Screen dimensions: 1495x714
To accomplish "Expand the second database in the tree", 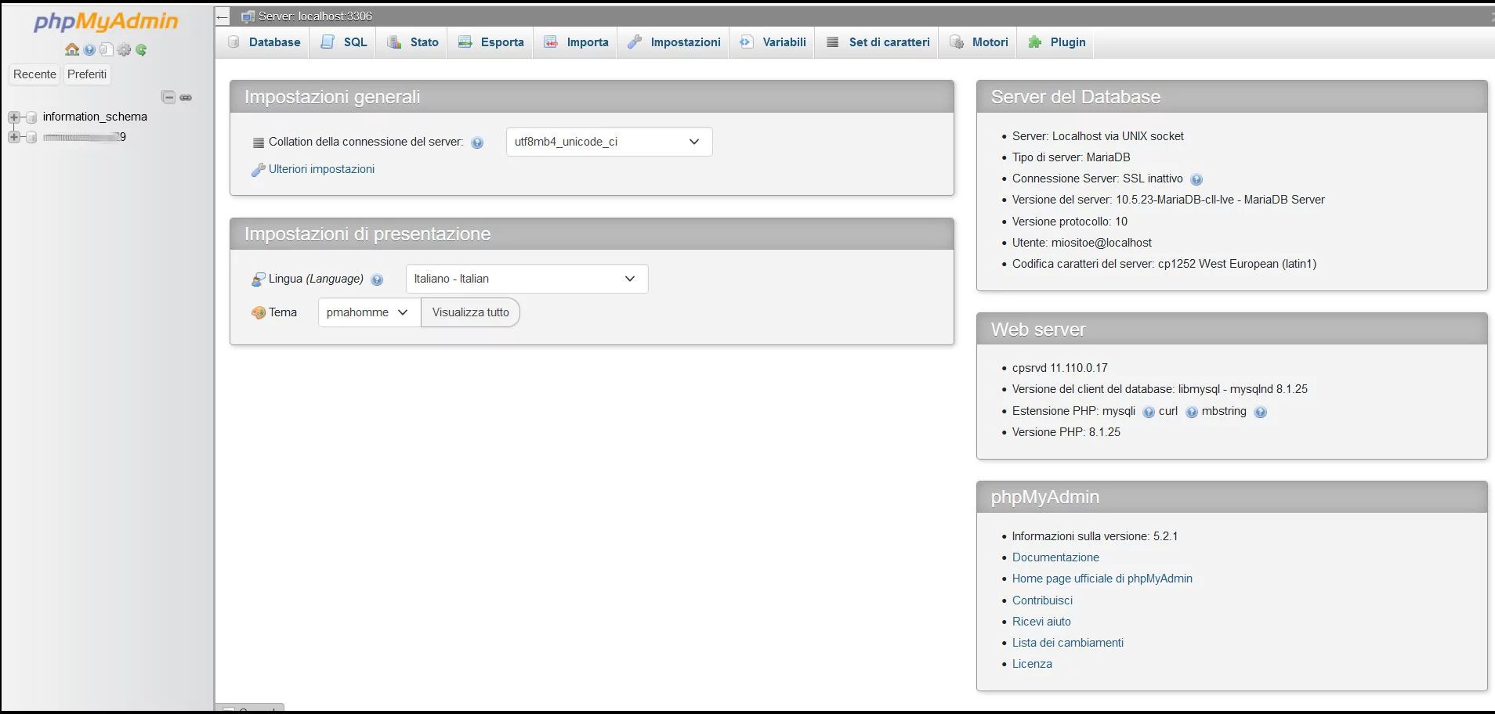I will pyautogui.click(x=13, y=136).
